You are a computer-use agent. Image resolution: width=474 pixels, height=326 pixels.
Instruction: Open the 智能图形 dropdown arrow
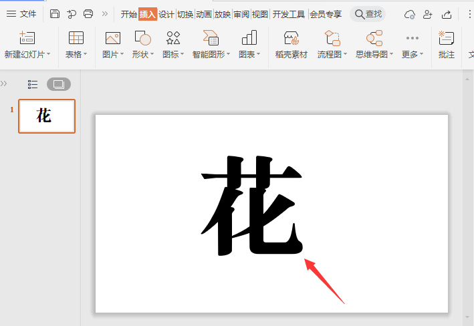(228, 54)
